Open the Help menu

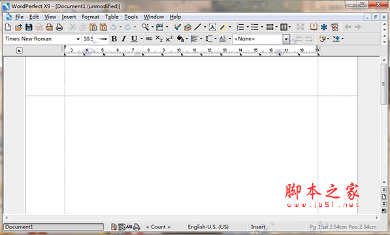tap(175, 17)
